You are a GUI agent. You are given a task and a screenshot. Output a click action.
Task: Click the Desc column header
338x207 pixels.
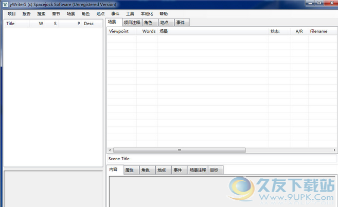coord(92,24)
